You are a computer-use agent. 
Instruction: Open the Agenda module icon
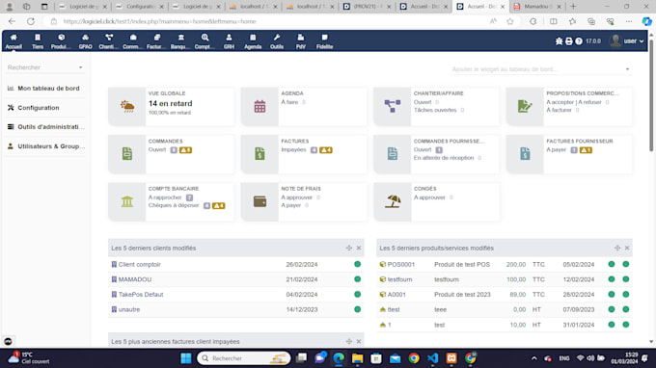[253, 41]
